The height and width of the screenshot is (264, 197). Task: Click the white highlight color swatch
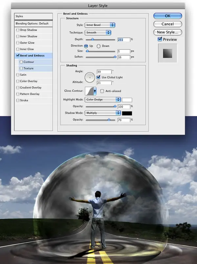click(127, 100)
